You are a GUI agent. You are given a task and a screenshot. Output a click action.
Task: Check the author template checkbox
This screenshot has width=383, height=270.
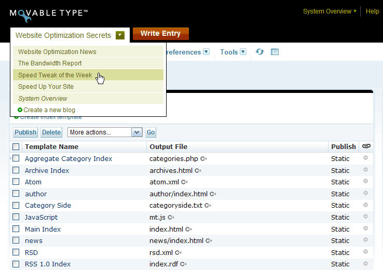pos(16,194)
